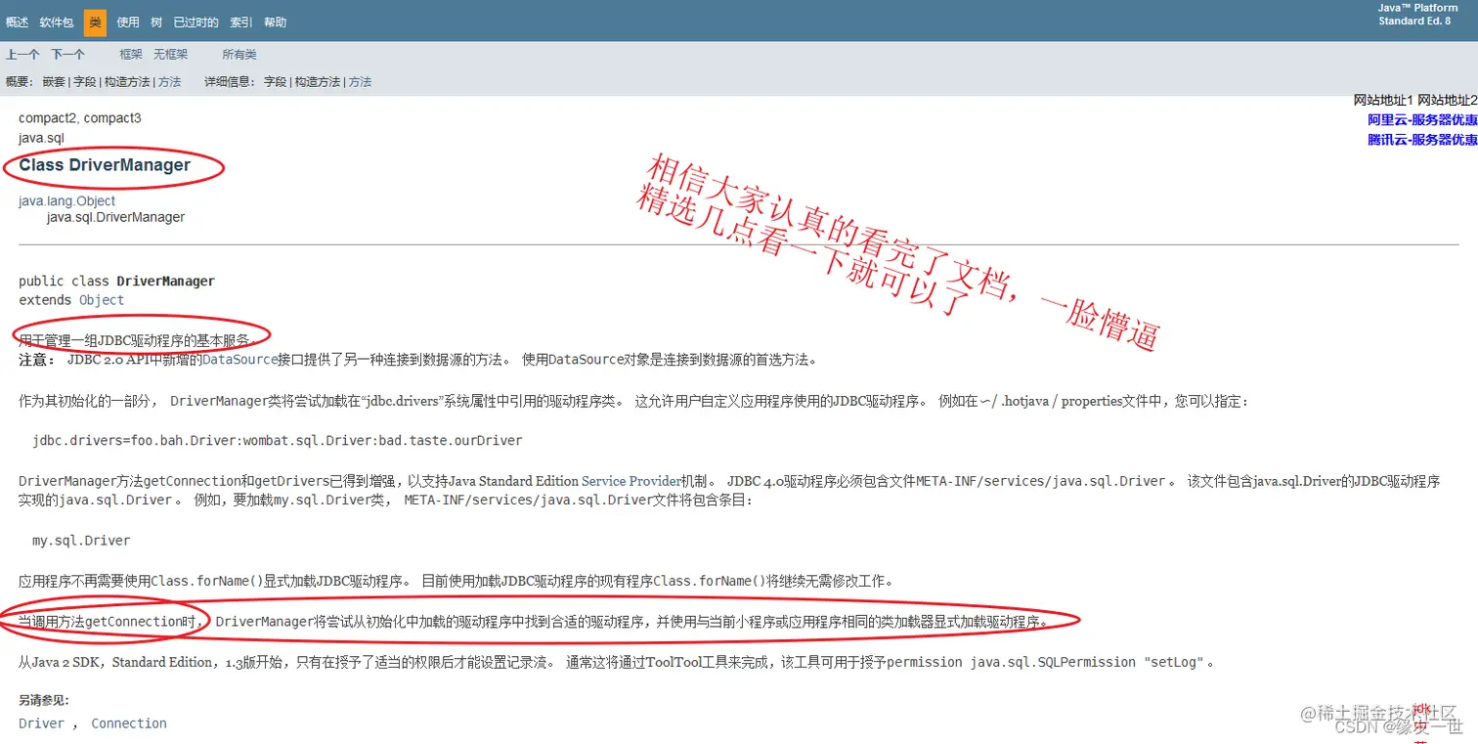Open the compact2 profile link
Screen dimensions: 1478x744
click(x=49, y=118)
